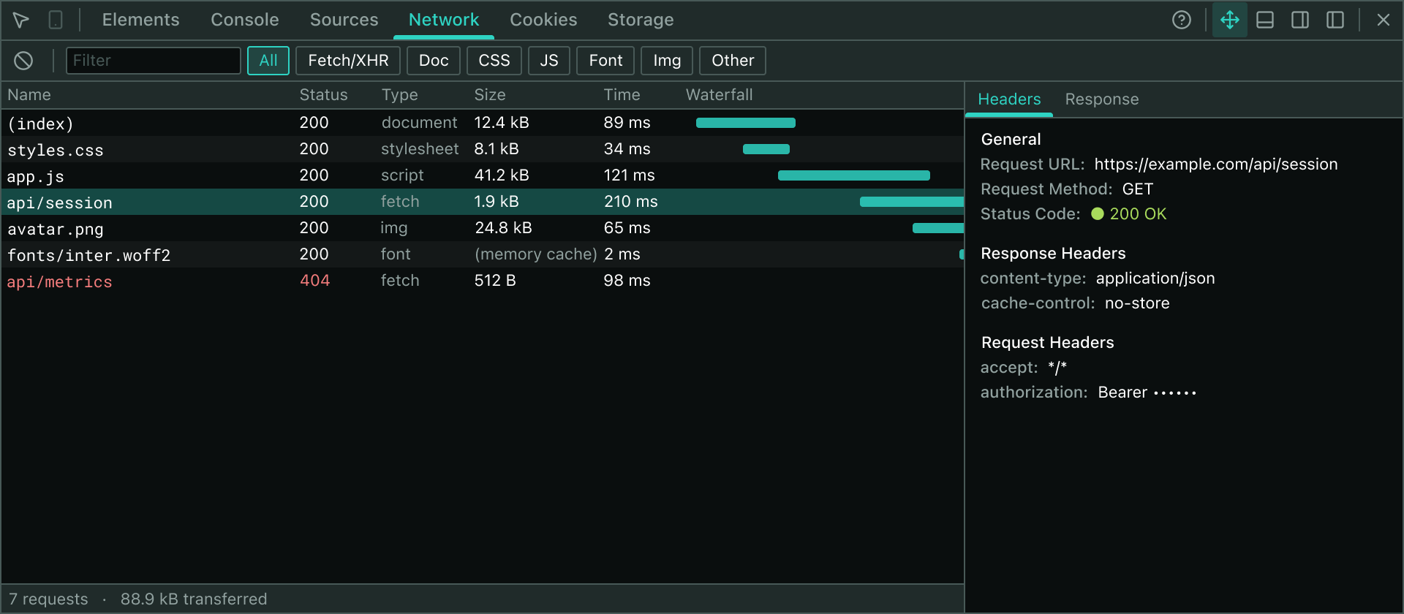The height and width of the screenshot is (614, 1404).
Task: Toggle the Doc filter
Action: point(434,61)
